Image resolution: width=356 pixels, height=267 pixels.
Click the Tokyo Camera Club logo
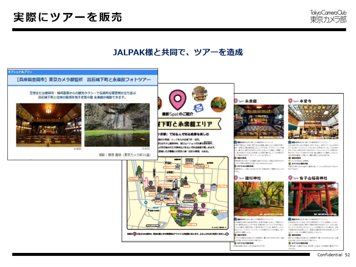tap(328, 16)
